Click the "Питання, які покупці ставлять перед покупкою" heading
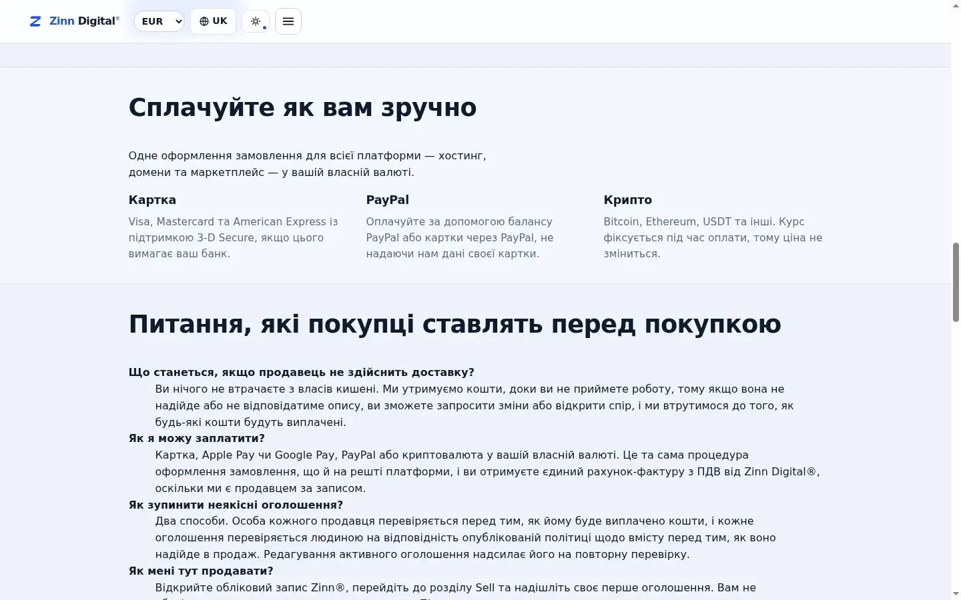Image resolution: width=961 pixels, height=600 pixels. click(454, 324)
